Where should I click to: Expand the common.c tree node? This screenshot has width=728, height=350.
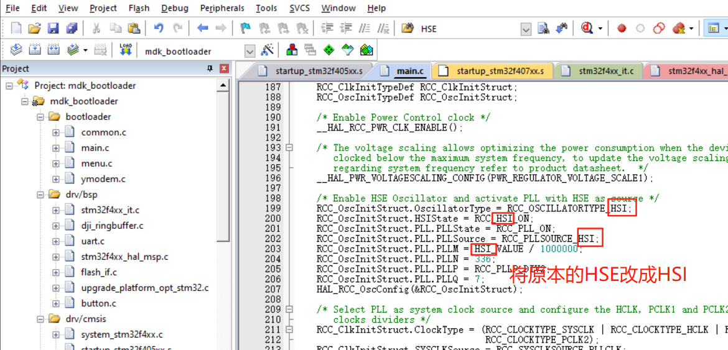click(x=56, y=132)
